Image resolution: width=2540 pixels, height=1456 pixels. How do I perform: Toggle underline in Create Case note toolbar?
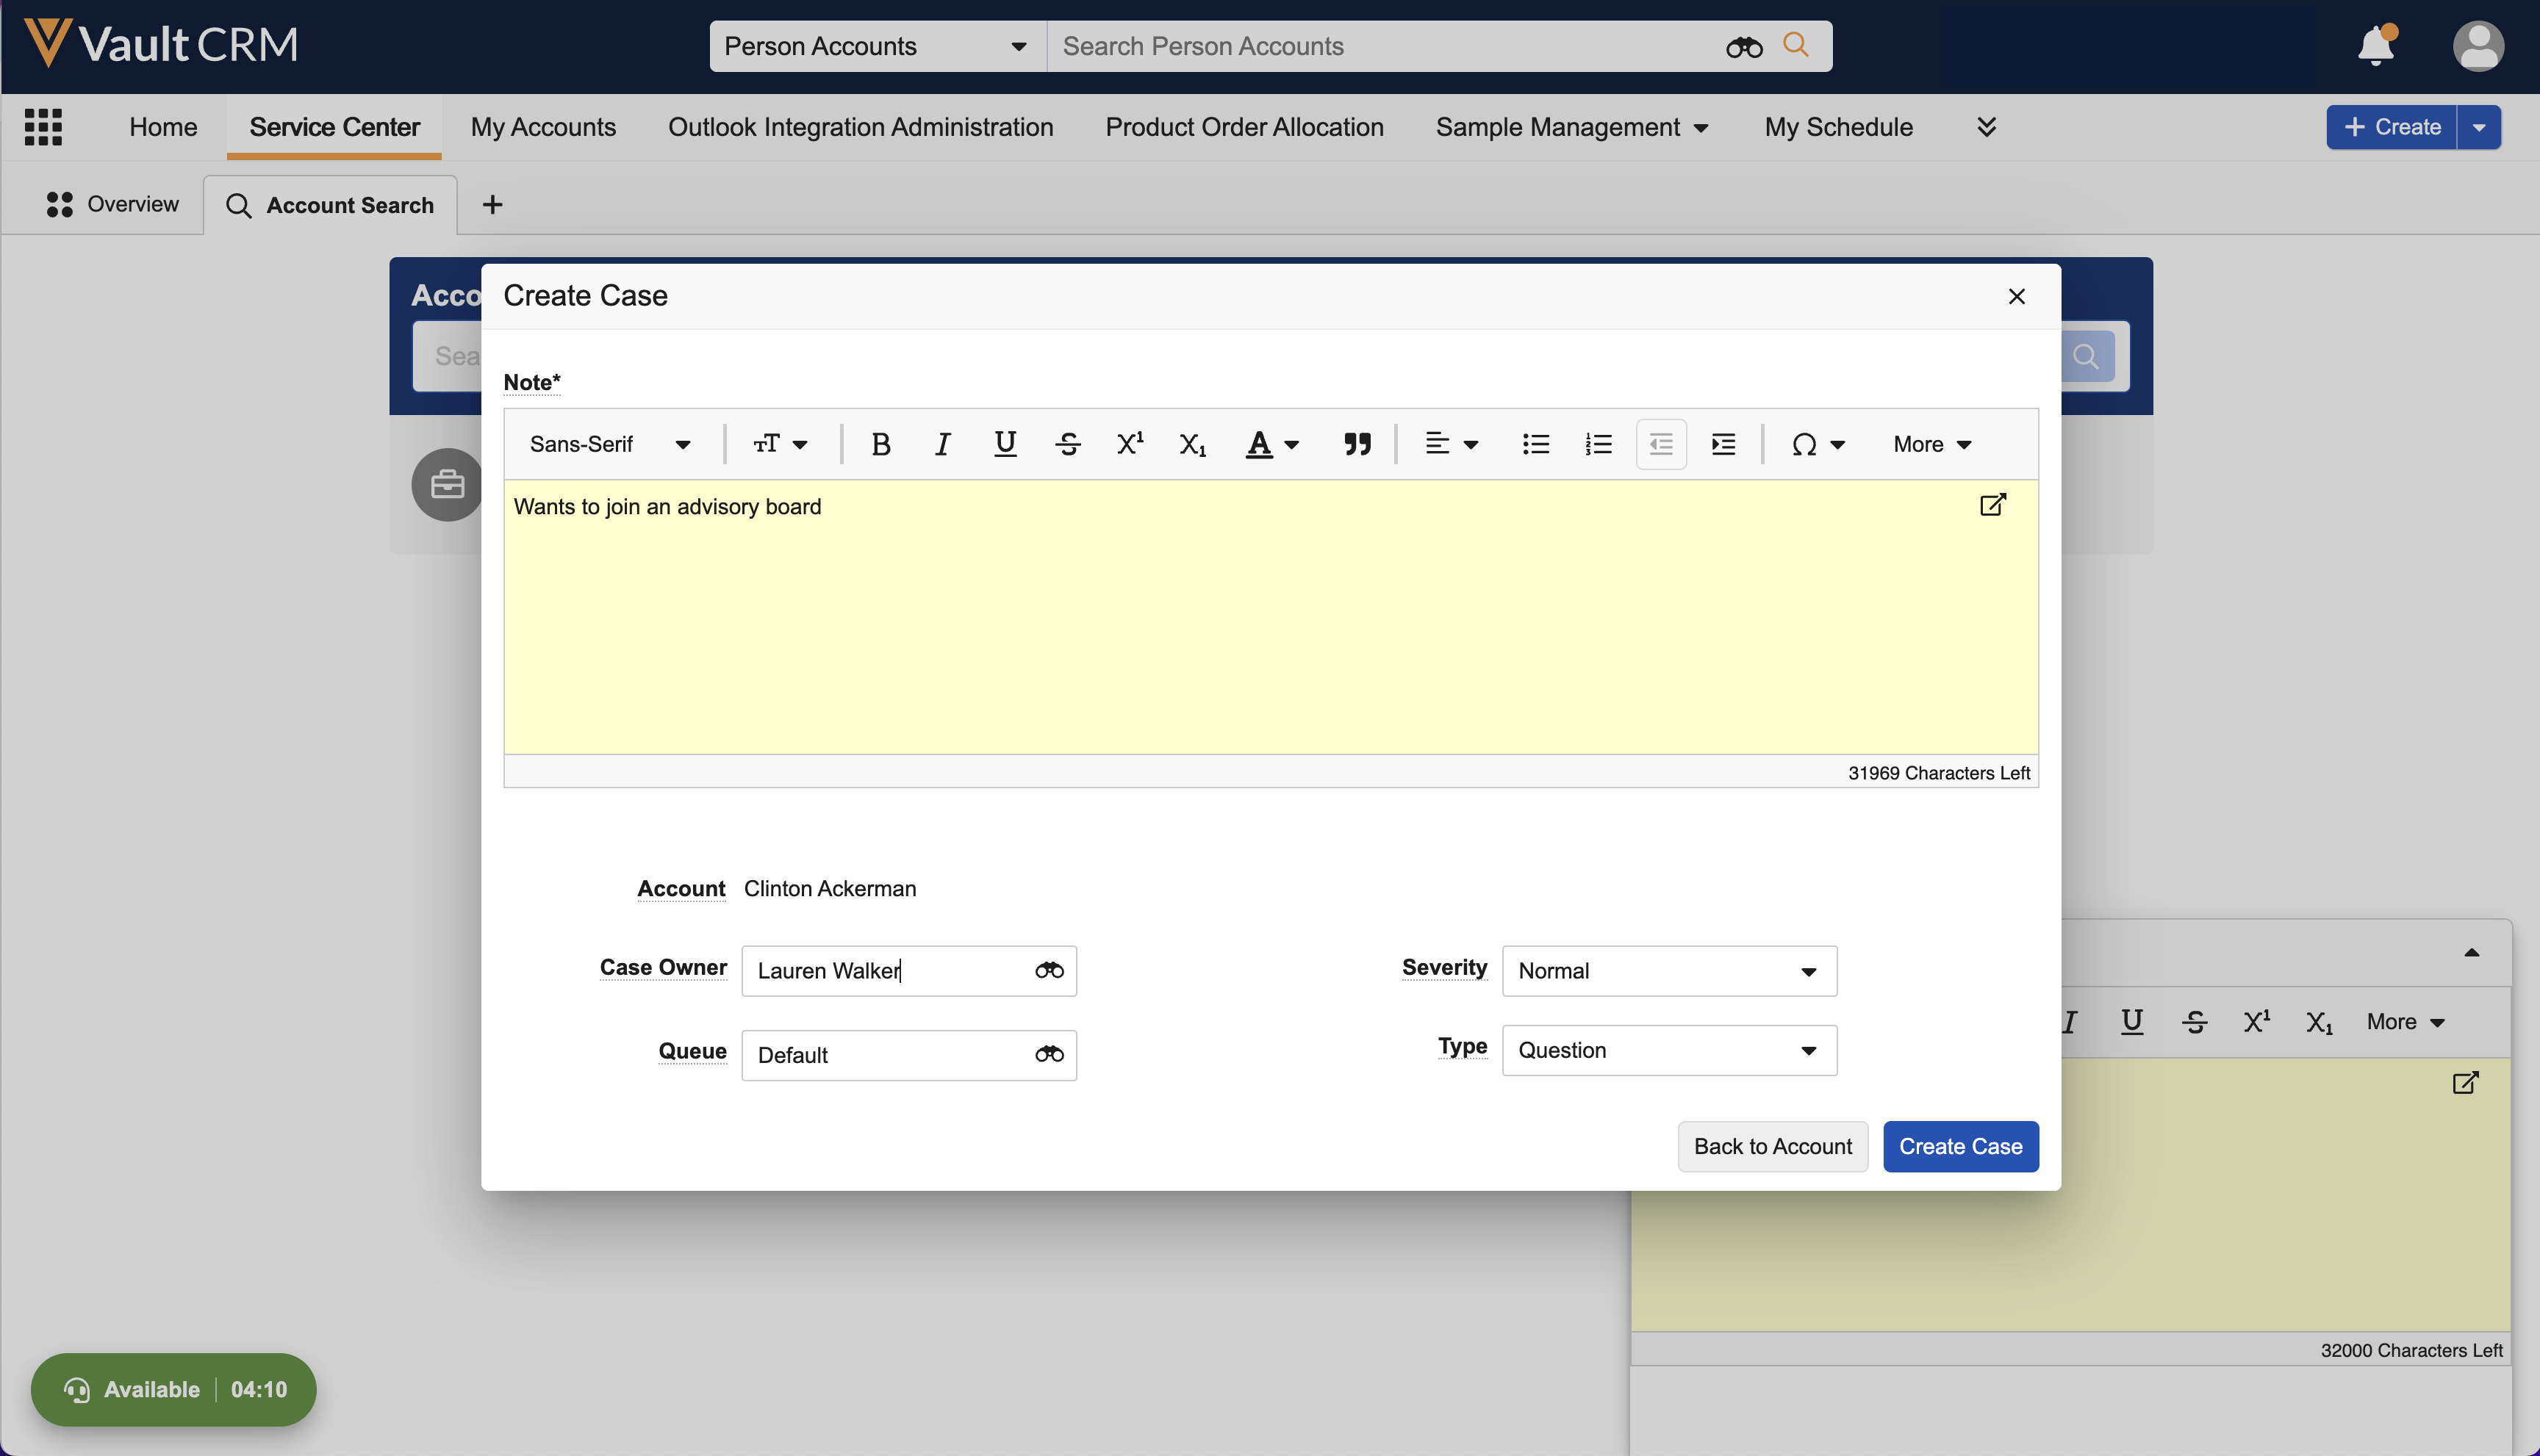(x=1005, y=444)
